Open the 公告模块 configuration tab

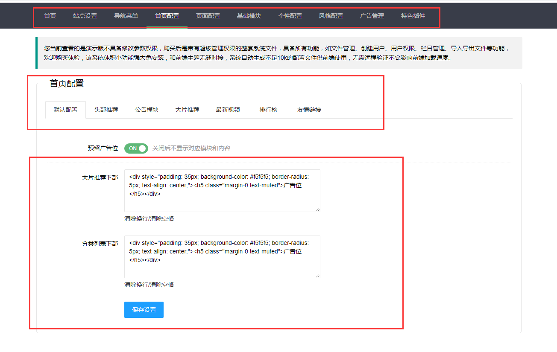(146, 109)
